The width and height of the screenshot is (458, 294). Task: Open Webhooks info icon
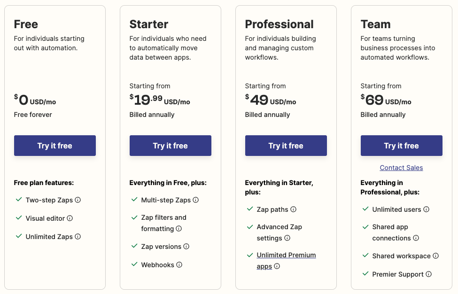tap(179, 265)
